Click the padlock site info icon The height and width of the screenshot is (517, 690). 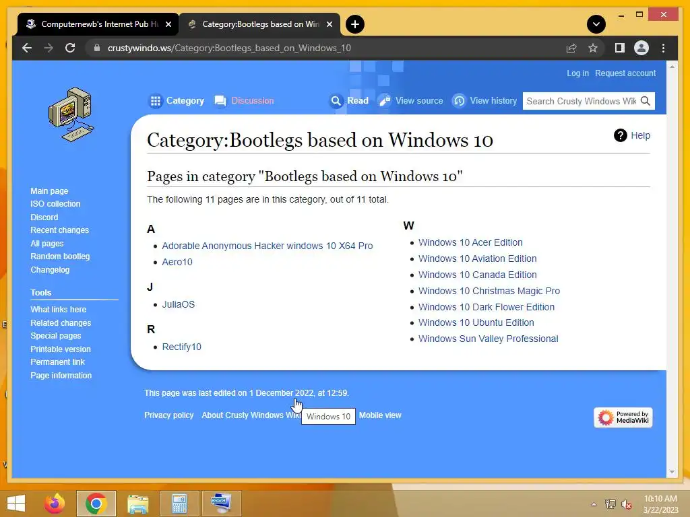pyautogui.click(x=97, y=48)
